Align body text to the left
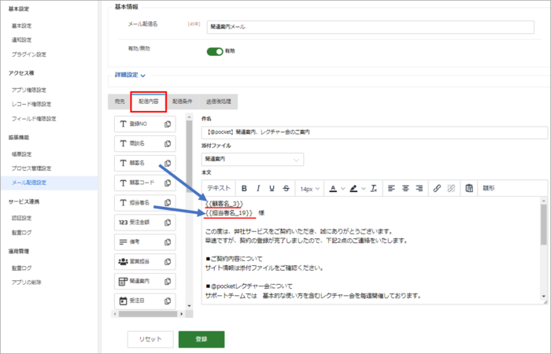Image resolution: width=551 pixels, height=354 pixels. click(x=391, y=189)
